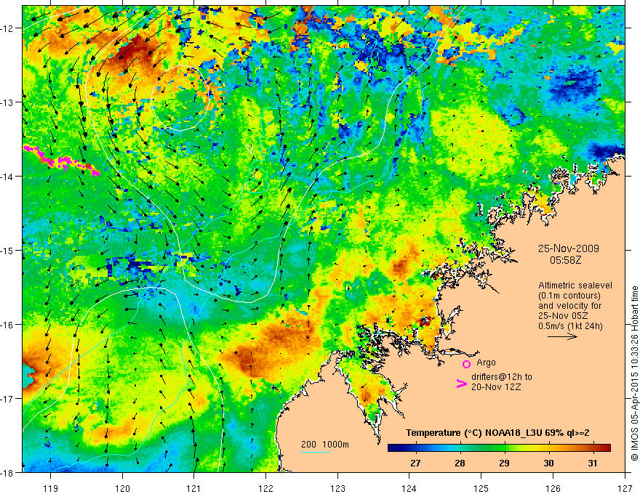This screenshot has height=494, width=640.
Task: Click the cyan 200/1000m contour legend line
Action: point(316,452)
